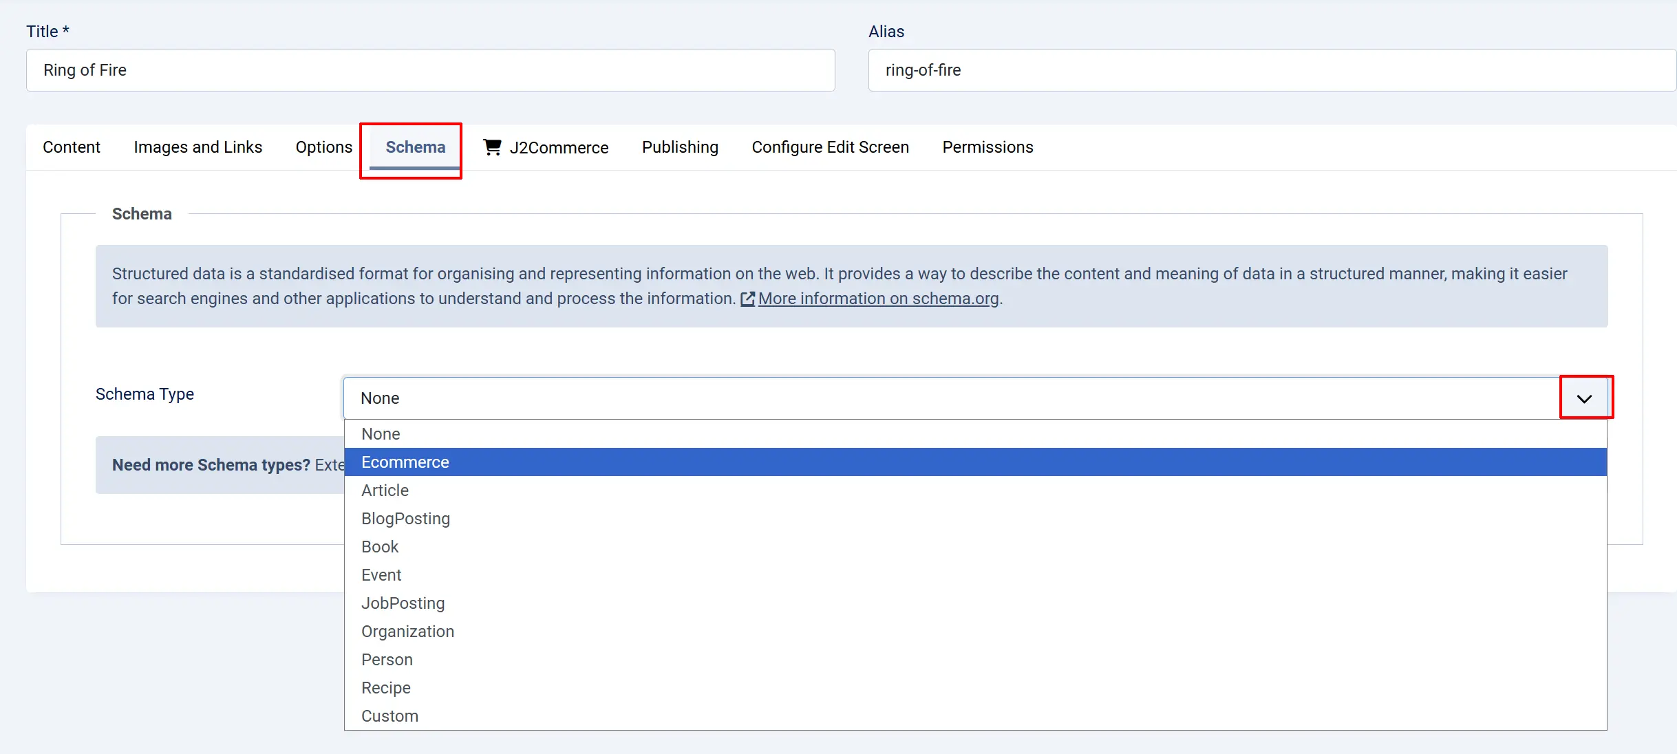This screenshot has height=754, width=1677.
Task: Select Person schema type option
Action: [x=975, y=660]
